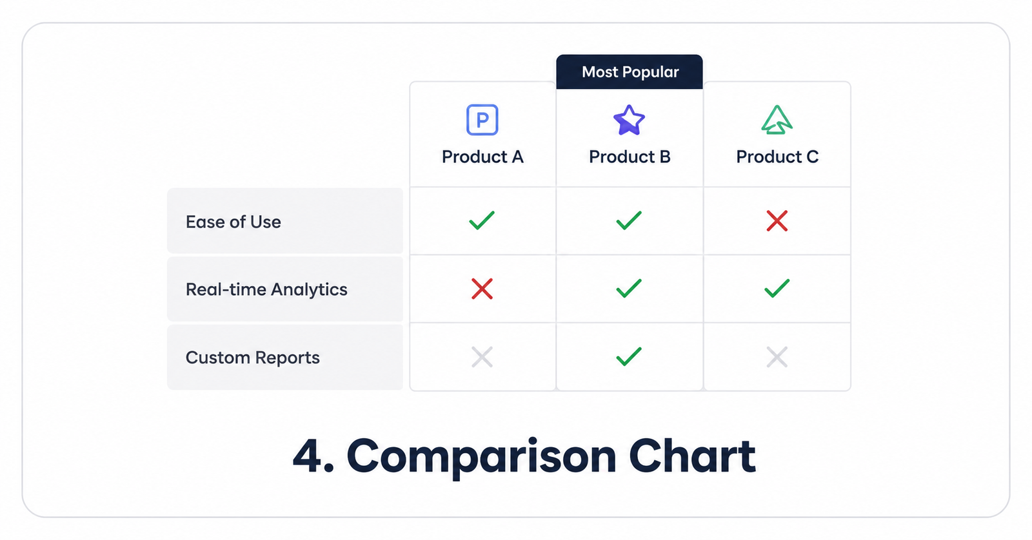
Task: Click Product A's red X for Real-time Analytics
Action: [482, 289]
